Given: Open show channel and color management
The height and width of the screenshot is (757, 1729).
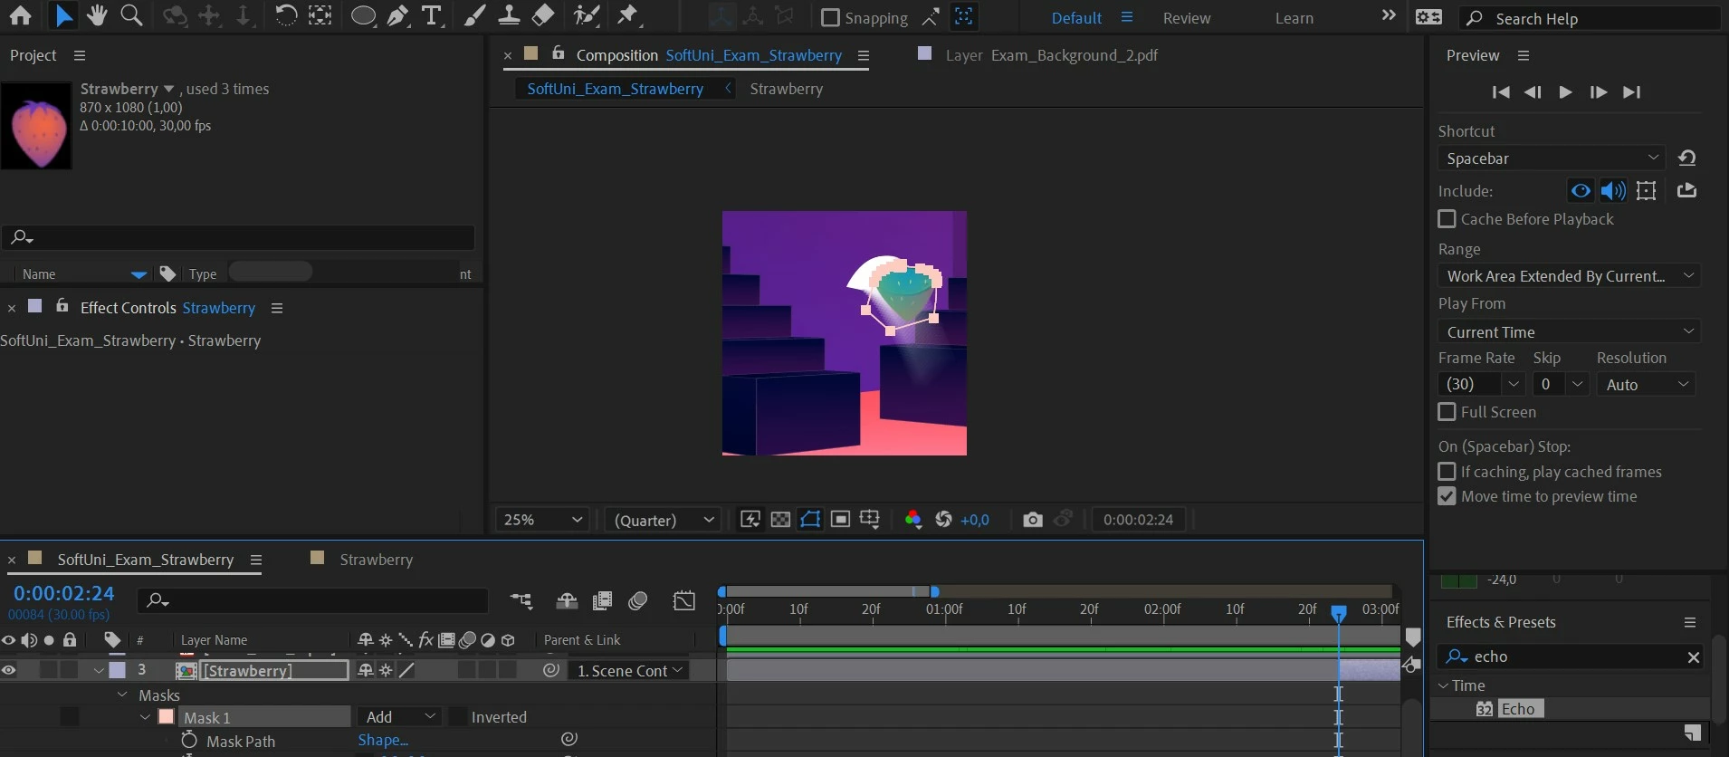Looking at the screenshot, I should tap(913, 519).
